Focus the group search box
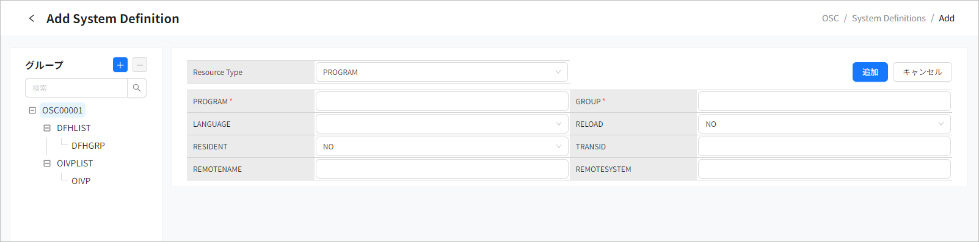Image resolution: width=979 pixels, height=242 pixels. [76, 88]
